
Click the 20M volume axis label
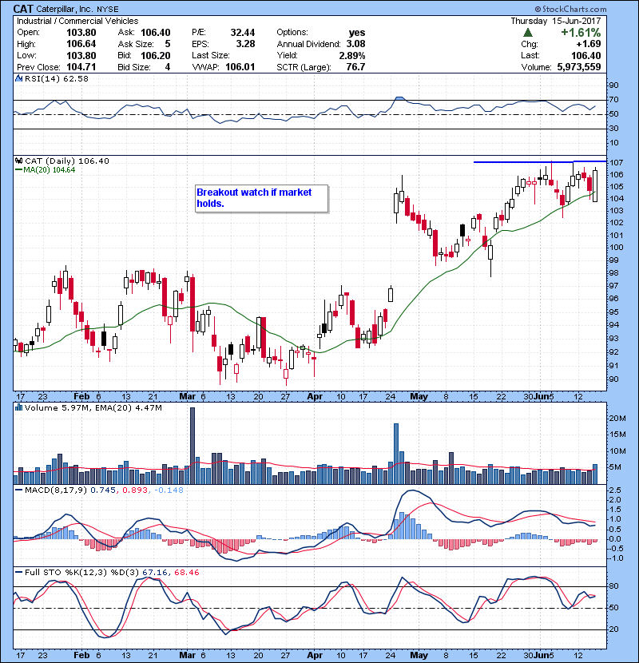click(x=617, y=419)
